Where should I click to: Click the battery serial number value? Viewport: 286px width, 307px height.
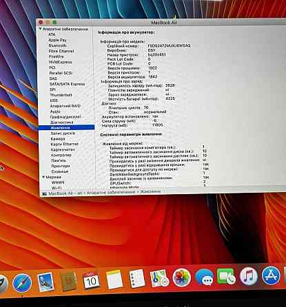(x=169, y=45)
